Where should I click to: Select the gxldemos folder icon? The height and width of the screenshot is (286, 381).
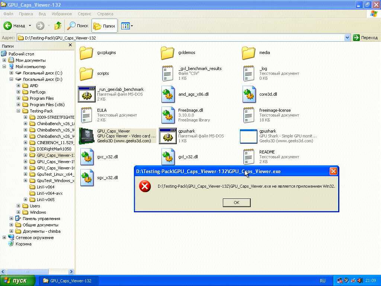[x=167, y=53]
